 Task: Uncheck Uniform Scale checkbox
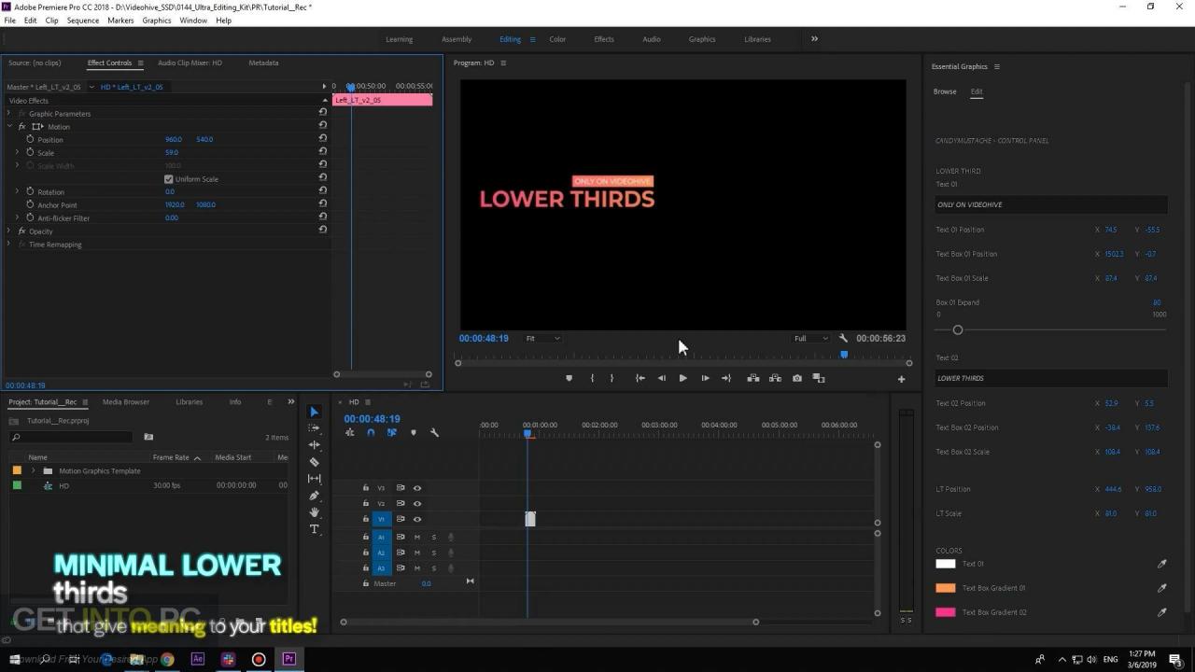click(x=169, y=179)
